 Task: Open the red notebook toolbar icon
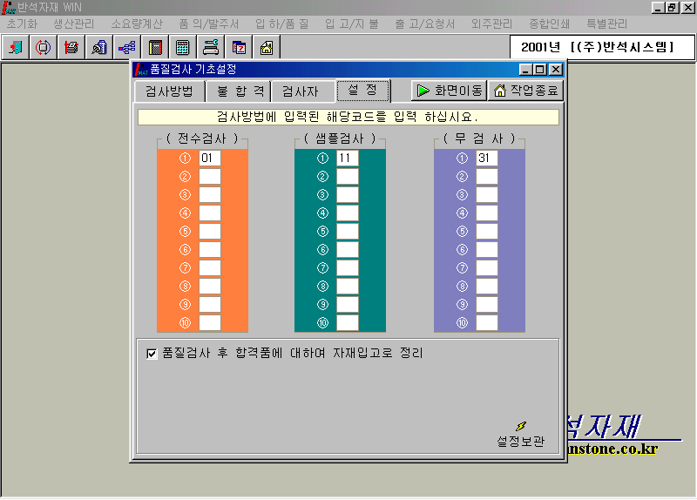pos(155,47)
